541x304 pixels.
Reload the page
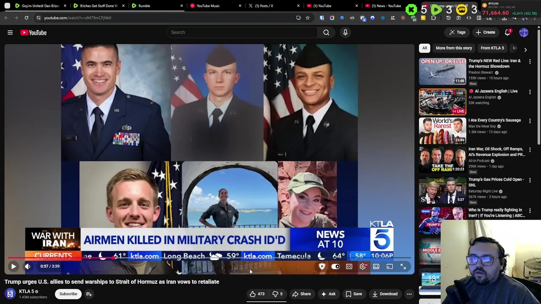coord(26,18)
